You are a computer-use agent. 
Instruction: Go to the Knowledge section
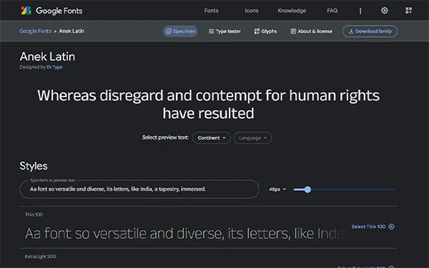pos(292,11)
